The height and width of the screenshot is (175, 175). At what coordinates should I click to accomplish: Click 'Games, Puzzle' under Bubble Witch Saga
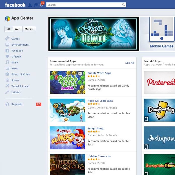point(96,80)
